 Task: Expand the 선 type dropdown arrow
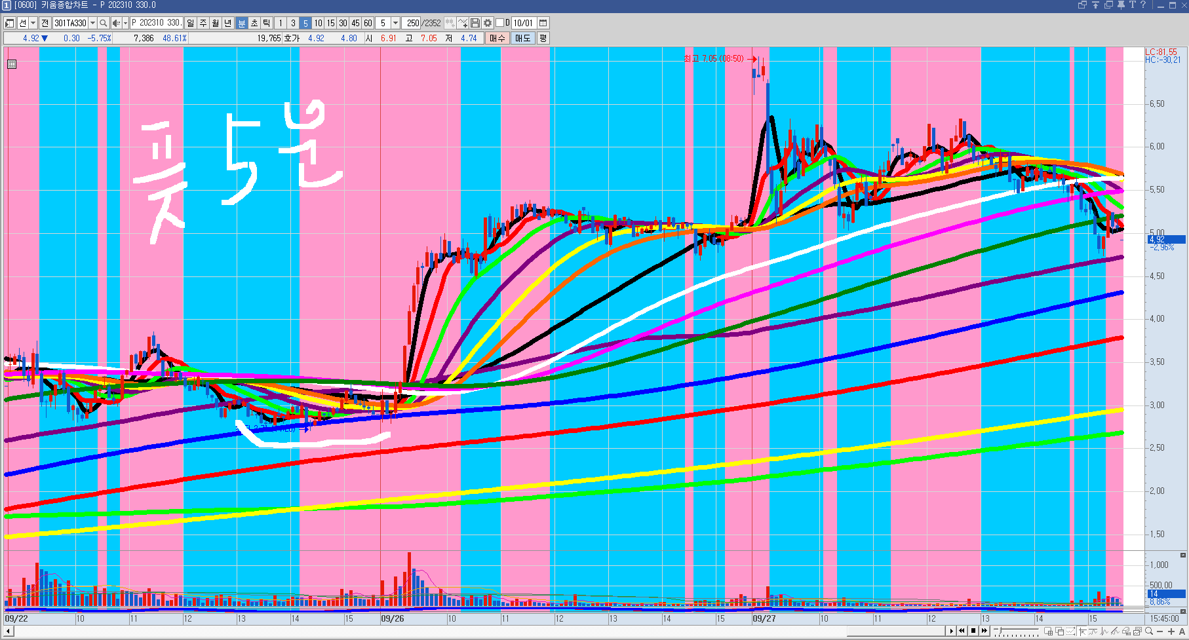point(33,23)
